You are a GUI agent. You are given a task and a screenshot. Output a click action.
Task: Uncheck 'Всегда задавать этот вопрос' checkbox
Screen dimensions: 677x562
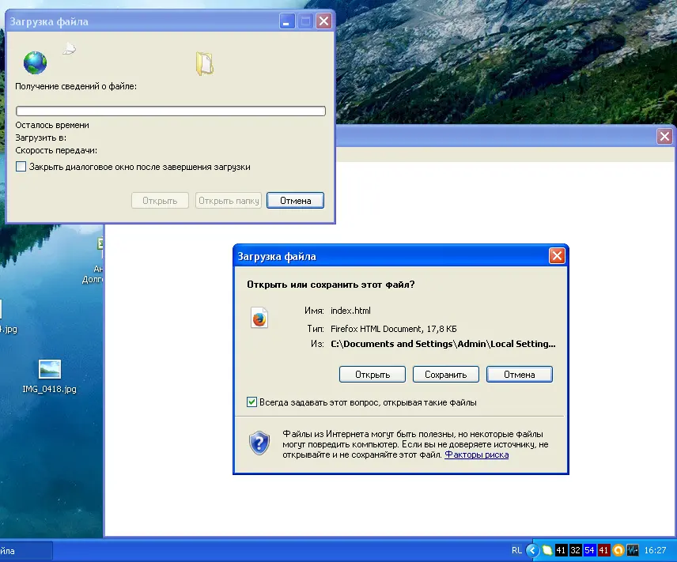252,402
